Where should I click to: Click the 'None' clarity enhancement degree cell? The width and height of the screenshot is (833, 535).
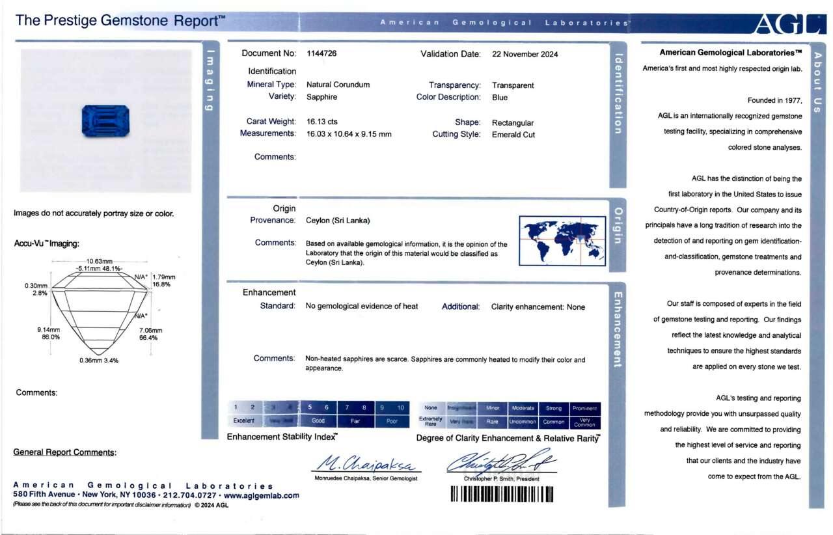click(431, 408)
